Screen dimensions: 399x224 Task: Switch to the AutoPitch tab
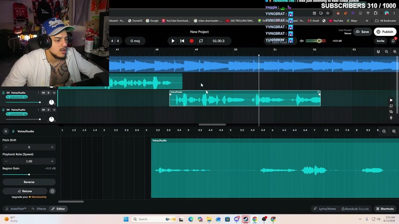point(16,209)
